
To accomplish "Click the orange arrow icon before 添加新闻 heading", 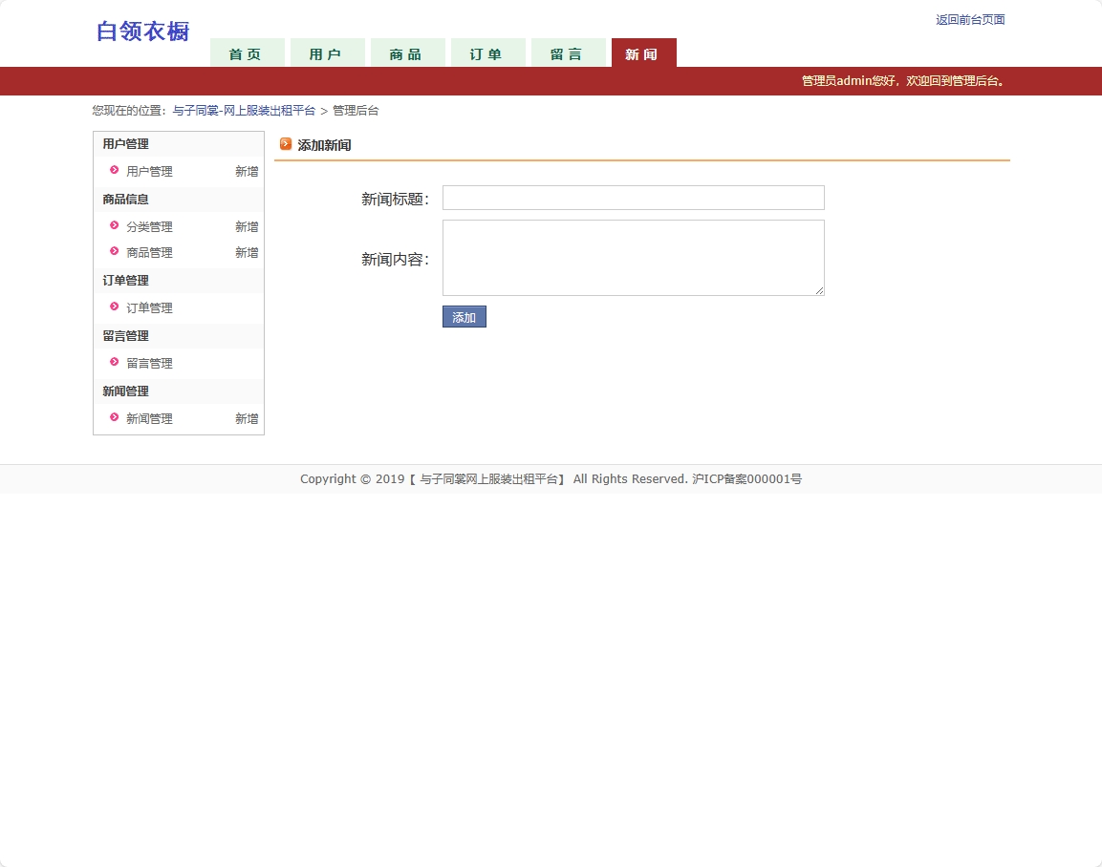I will (286, 143).
